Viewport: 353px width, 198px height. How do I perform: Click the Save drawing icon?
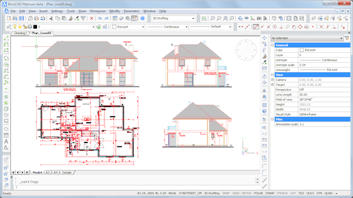click(22, 18)
